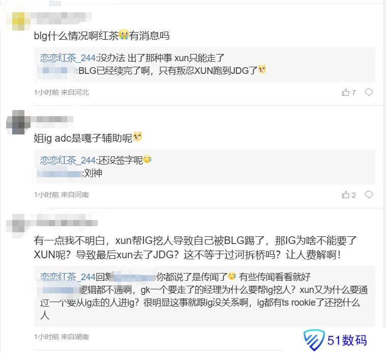
Task: Open the first commenter's yellow avatar
Action: click(18, 21)
